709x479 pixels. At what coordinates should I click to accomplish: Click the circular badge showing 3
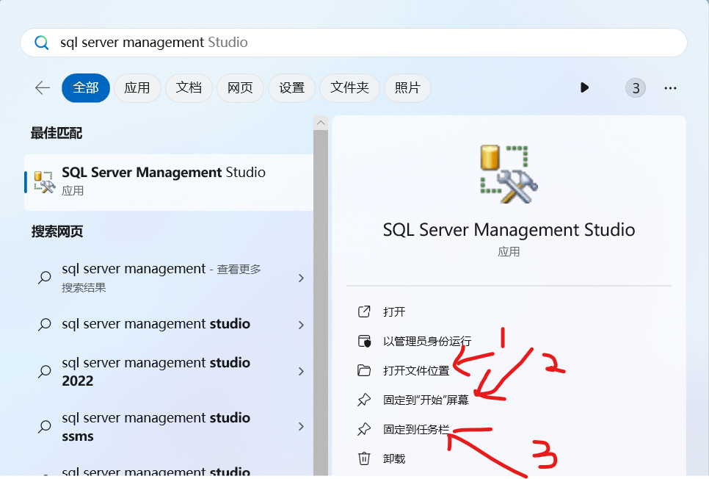pyautogui.click(x=636, y=88)
